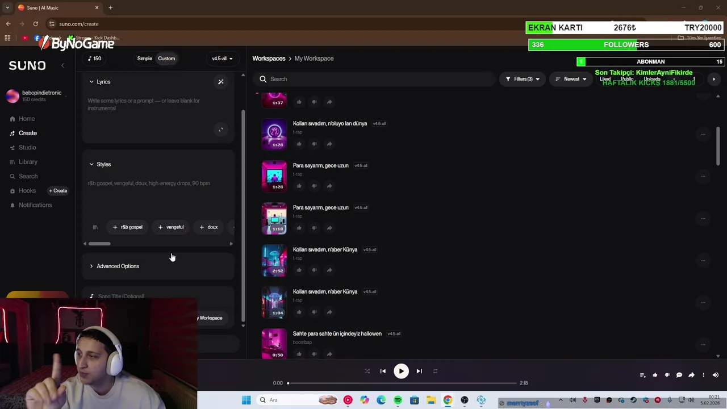Dislike the 1:04 Kolları sıvadım, n'aber Künya track
Viewport: 727px width, 409px height.
click(x=314, y=312)
